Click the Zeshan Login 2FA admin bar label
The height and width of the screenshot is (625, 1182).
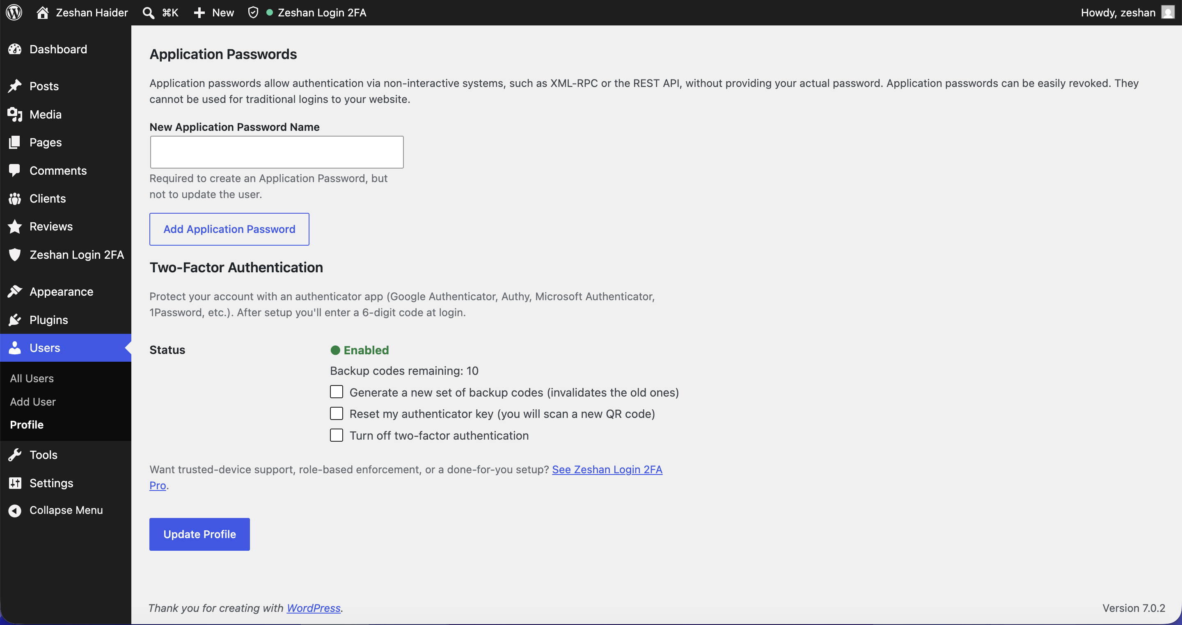(x=322, y=12)
